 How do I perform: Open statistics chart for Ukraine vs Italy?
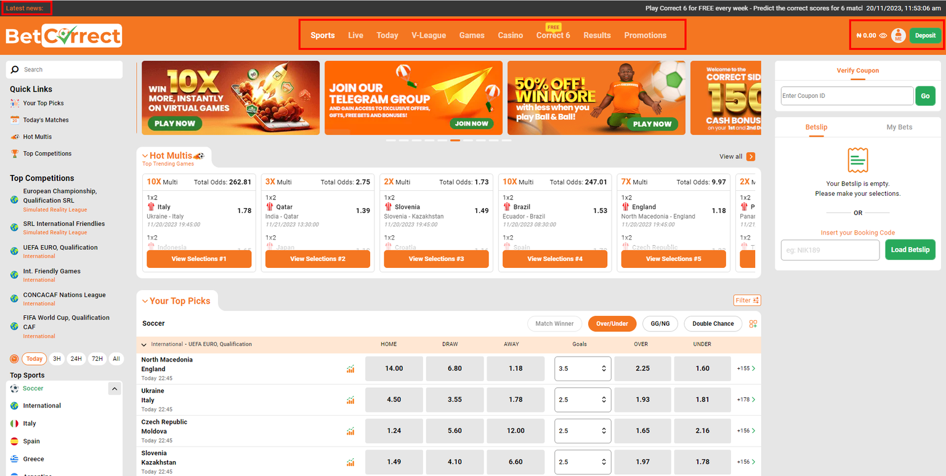(x=350, y=400)
